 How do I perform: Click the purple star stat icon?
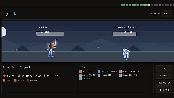pos(44,76)
